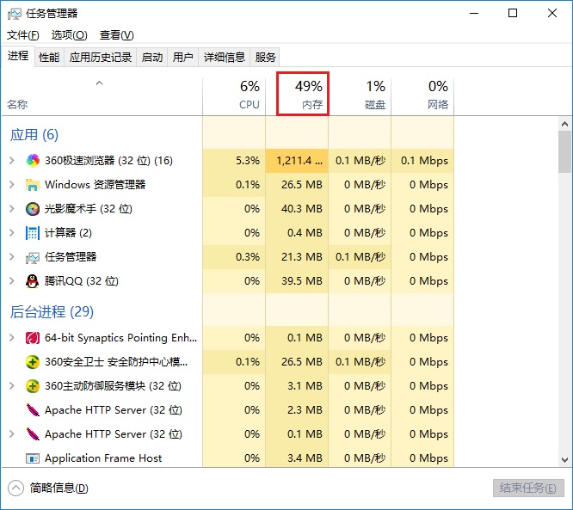Click the 360极速浏览器 browser icon
Viewport: 573px width, 510px height.
pyautogui.click(x=33, y=161)
